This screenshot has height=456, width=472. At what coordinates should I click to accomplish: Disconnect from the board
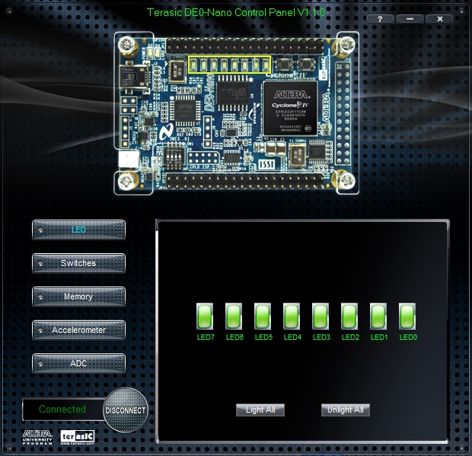[x=126, y=410]
